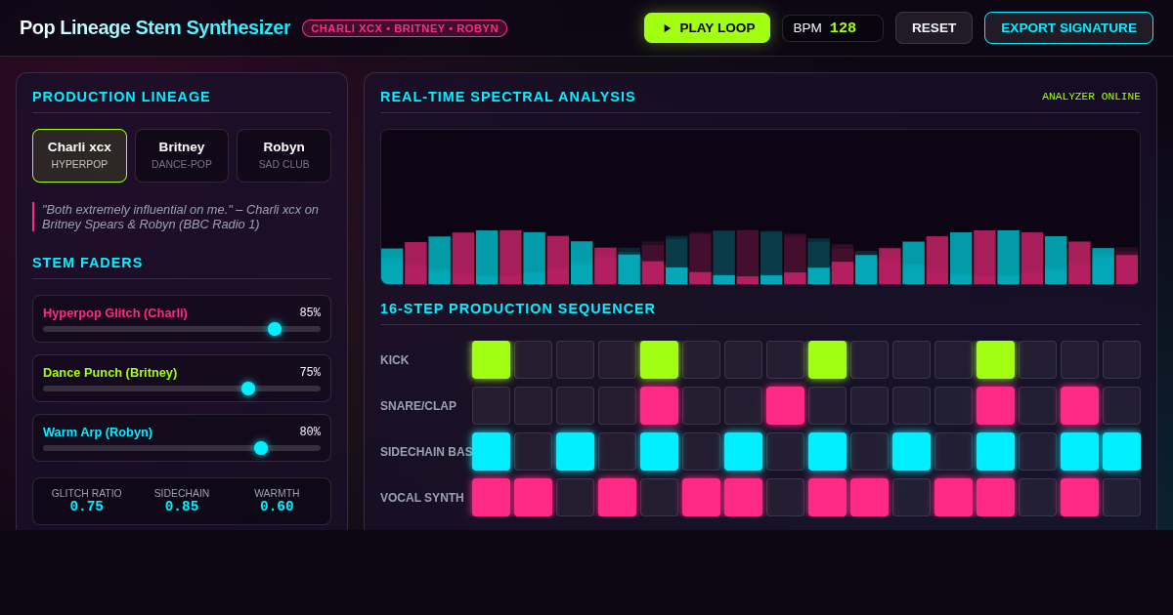
Task: Click the Dance Punch (Britney) fader handle
Action: (x=248, y=389)
